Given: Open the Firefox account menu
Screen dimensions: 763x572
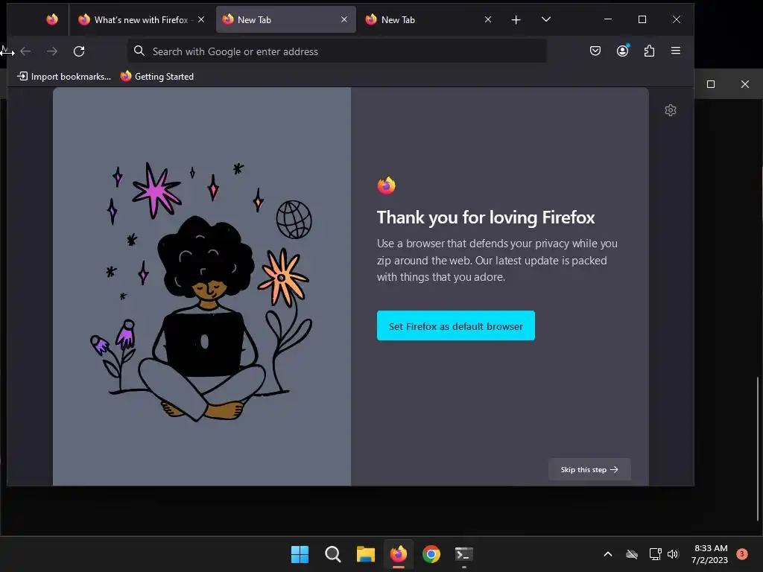Looking at the screenshot, I should tap(622, 51).
